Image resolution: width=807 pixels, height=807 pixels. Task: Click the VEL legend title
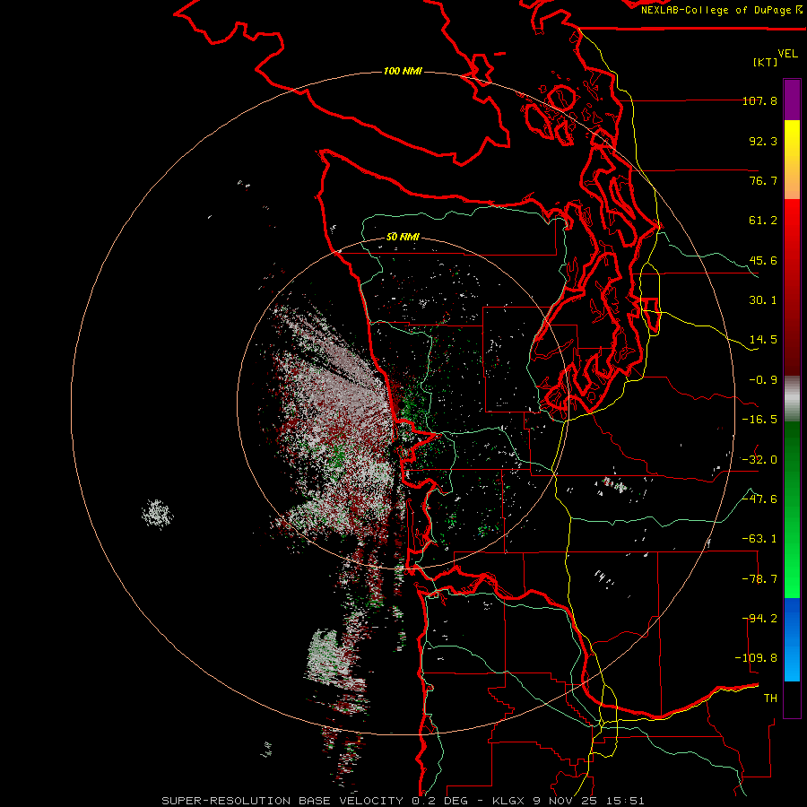787,54
